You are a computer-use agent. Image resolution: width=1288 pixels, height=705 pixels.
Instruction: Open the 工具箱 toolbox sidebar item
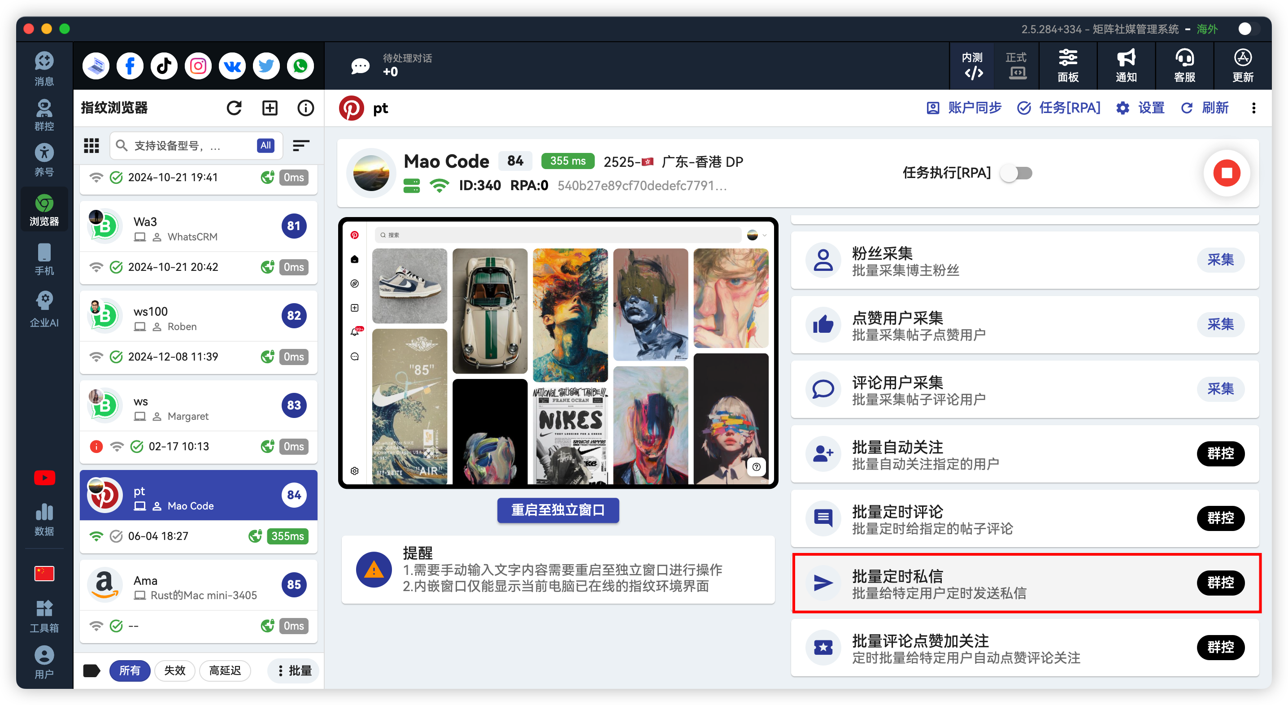[44, 616]
